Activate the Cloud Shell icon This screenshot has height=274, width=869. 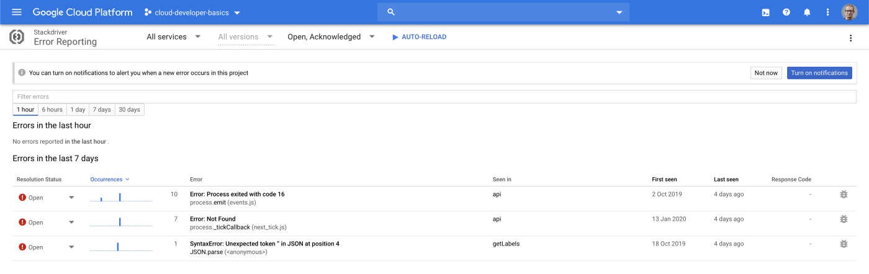[766, 12]
